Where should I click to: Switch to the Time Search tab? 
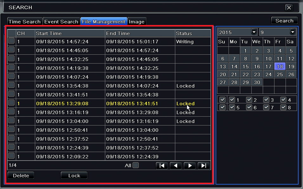tap(24, 21)
